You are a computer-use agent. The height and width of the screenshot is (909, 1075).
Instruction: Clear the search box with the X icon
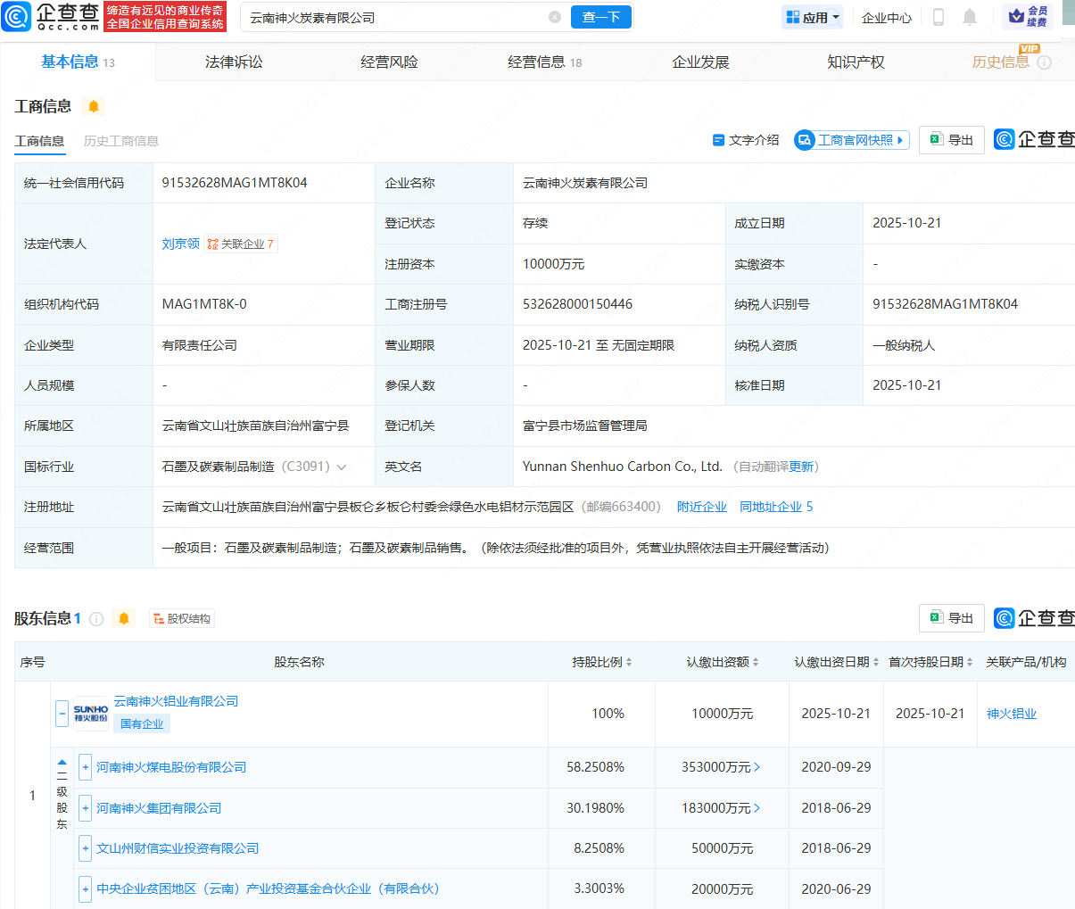coord(555,17)
